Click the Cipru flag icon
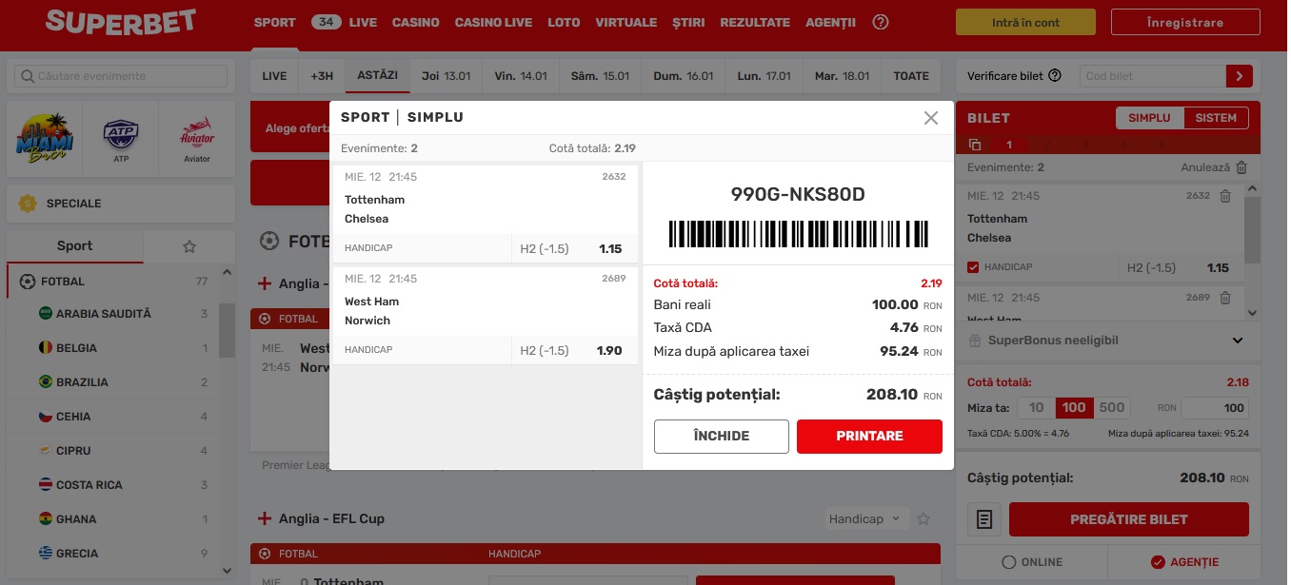This screenshot has width=1291, height=585. [45, 451]
